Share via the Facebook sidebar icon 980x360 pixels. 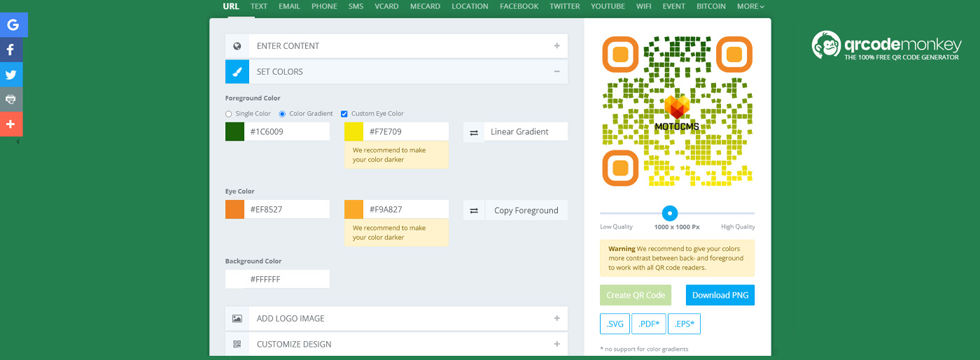point(11,50)
